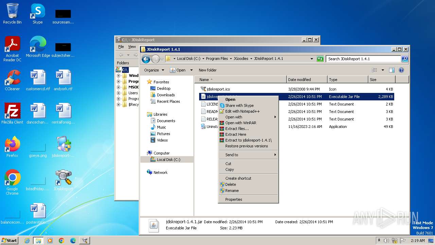
Task: Click the Explorer Back navigation button
Action: point(146,59)
